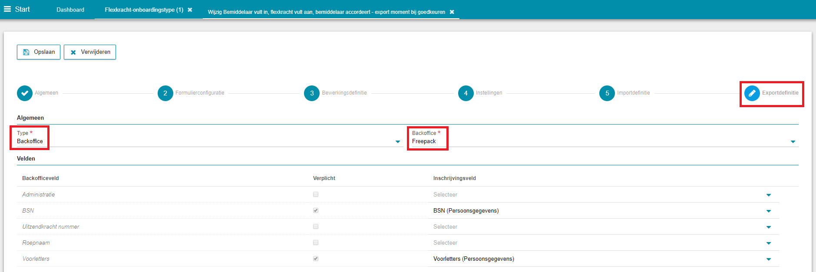This screenshot has width=816, height=272.
Task: Open the Backoffice dropdown showing Freepack
Action: pos(793,141)
